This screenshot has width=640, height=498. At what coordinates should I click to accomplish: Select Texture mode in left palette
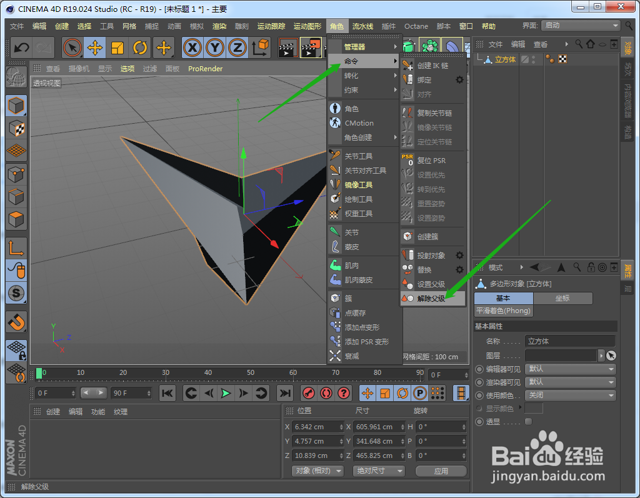click(x=16, y=129)
